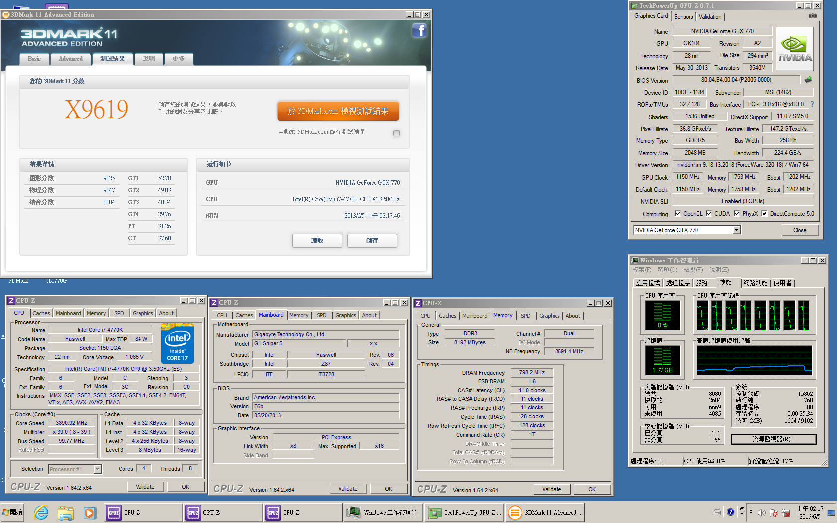The height and width of the screenshot is (523, 837).
Task: Toggle the DirectCompute 5.0 checkbox
Action: point(764,213)
